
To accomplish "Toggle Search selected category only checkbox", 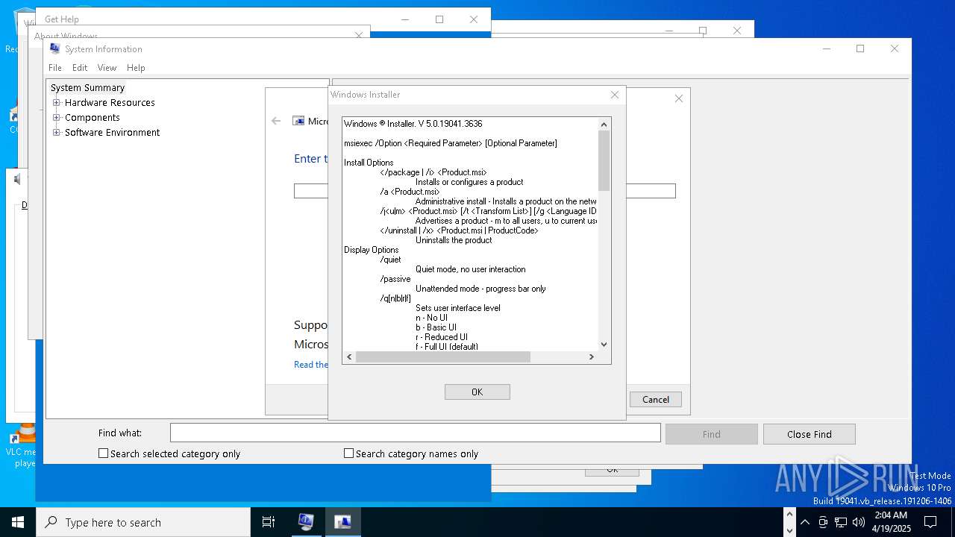I will coord(104,453).
